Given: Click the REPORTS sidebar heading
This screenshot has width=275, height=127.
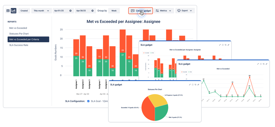Looking at the screenshot, I should coord(12,22).
